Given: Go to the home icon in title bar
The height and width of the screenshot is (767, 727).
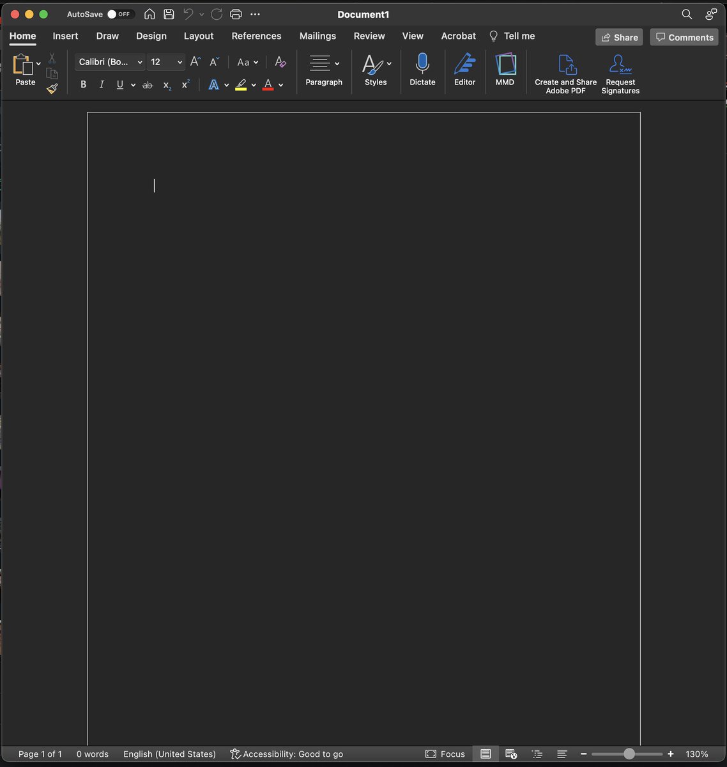Looking at the screenshot, I should 149,14.
